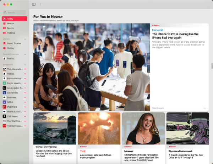Follow Public Health with plus button
The height and width of the screenshot is (164, 213).
25,83
